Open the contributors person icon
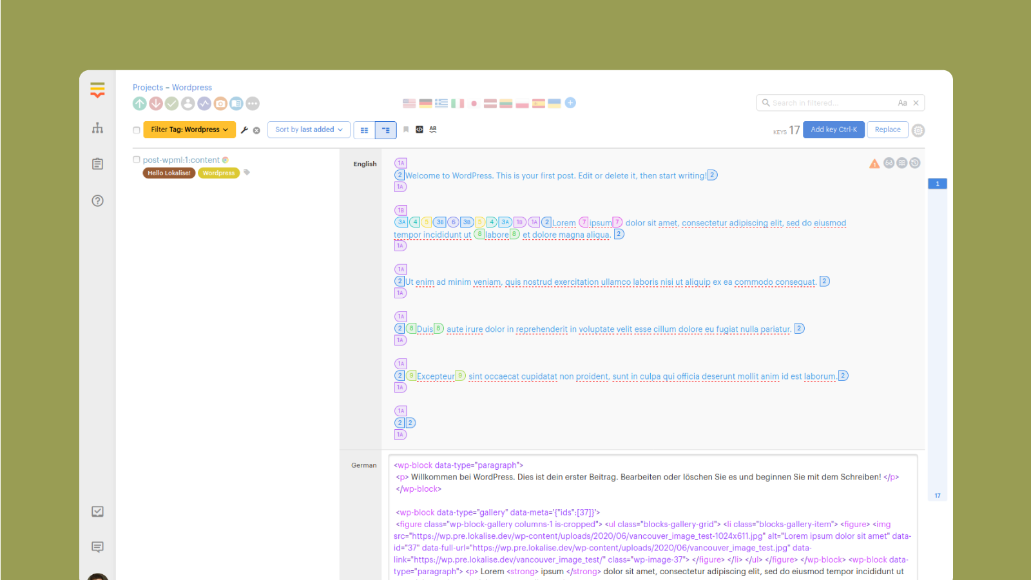 pyautogui.click(x=188, y=103)
